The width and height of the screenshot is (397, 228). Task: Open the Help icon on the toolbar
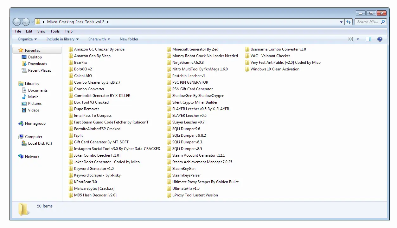coord(380,39)
